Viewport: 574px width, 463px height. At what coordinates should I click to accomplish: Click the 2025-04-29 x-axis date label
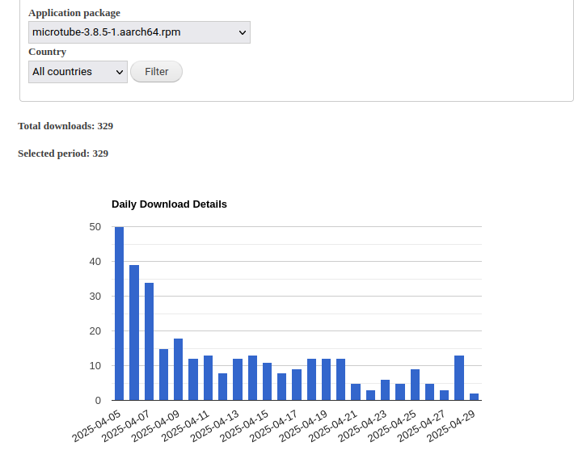point(451,426)
